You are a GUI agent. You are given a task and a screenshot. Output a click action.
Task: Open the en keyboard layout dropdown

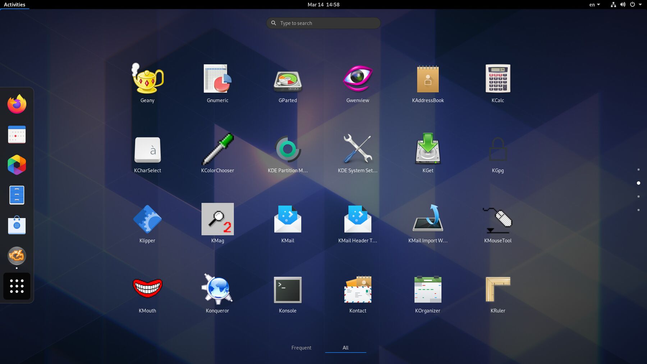(595, 5)
